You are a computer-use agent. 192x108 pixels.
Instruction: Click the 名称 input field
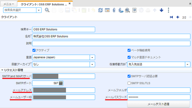coord(111,36)
